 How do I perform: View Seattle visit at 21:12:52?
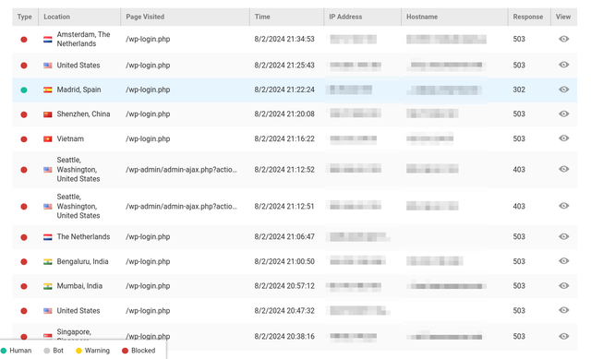pos(563,169)
